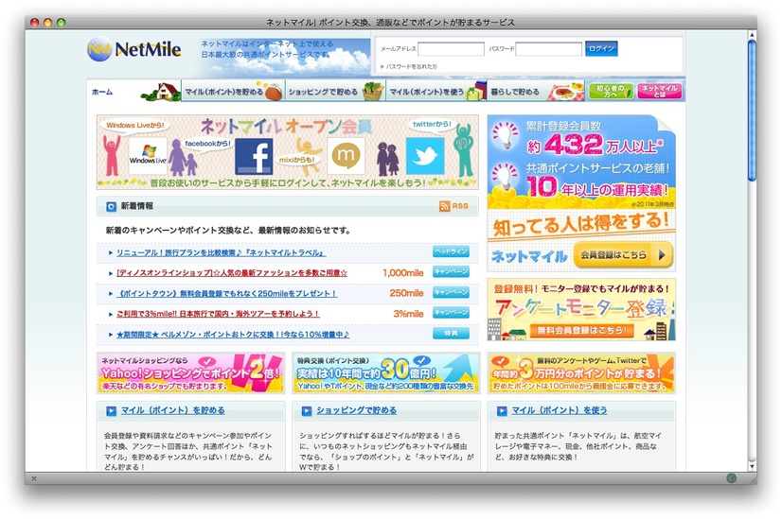Open the ネットマイルトラベル renewal news link
The width and height of the screenshot is (782, 519).
(221, 253)
